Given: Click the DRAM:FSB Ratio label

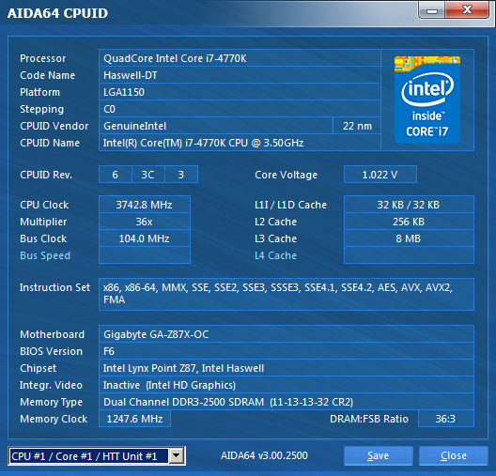Looking at the screenshot, I should point(369,419).
